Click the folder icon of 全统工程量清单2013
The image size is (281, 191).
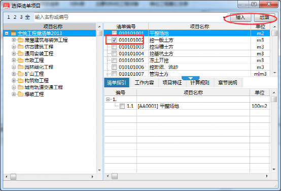(14, 33)
